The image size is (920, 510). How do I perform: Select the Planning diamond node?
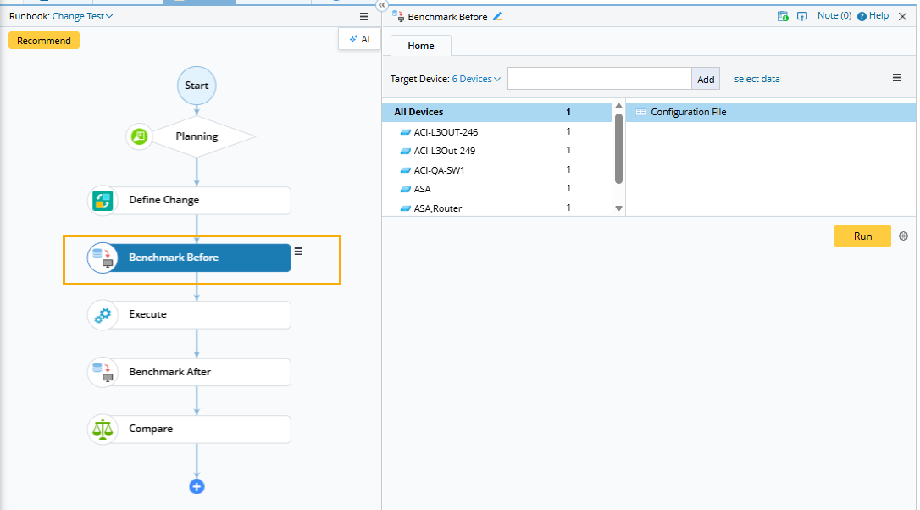point(197,136)
